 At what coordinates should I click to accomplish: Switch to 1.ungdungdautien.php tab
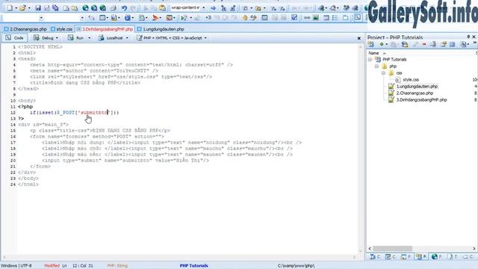(161, 29)
